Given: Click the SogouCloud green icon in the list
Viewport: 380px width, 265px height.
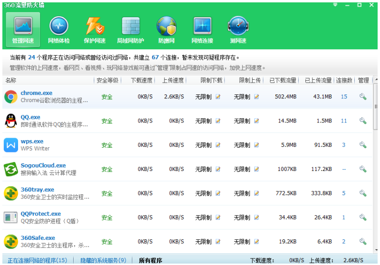Looking at the screenshot, I should pos(11,169).
